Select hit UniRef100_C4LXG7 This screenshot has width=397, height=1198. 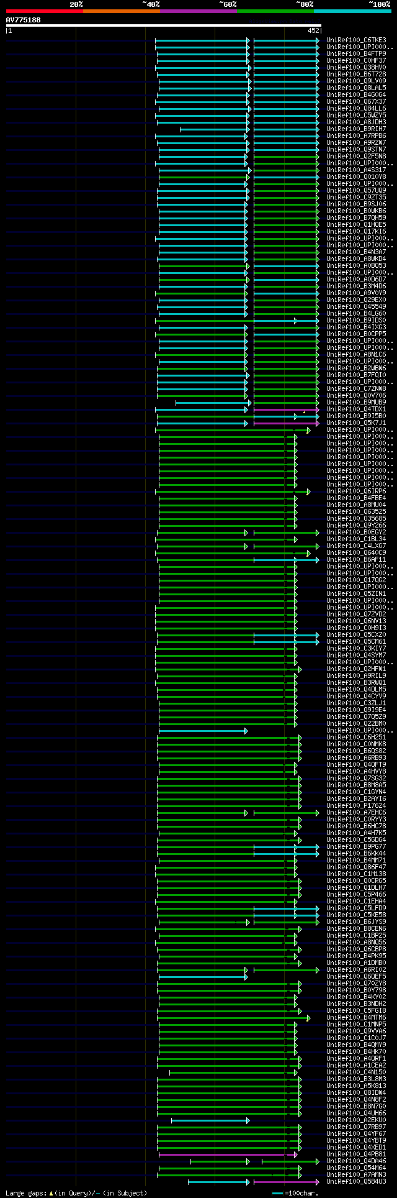pyautogui.click(x=356, y=546)
